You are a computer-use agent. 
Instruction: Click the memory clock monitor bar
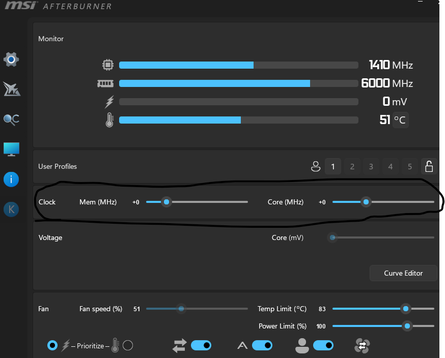(239, 83)
